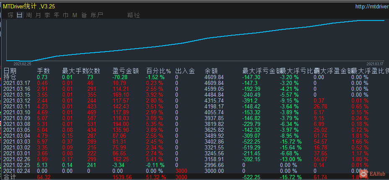Click the 次数 column header
The width and height of the screenshot is (389, 180).
[94, 71]
